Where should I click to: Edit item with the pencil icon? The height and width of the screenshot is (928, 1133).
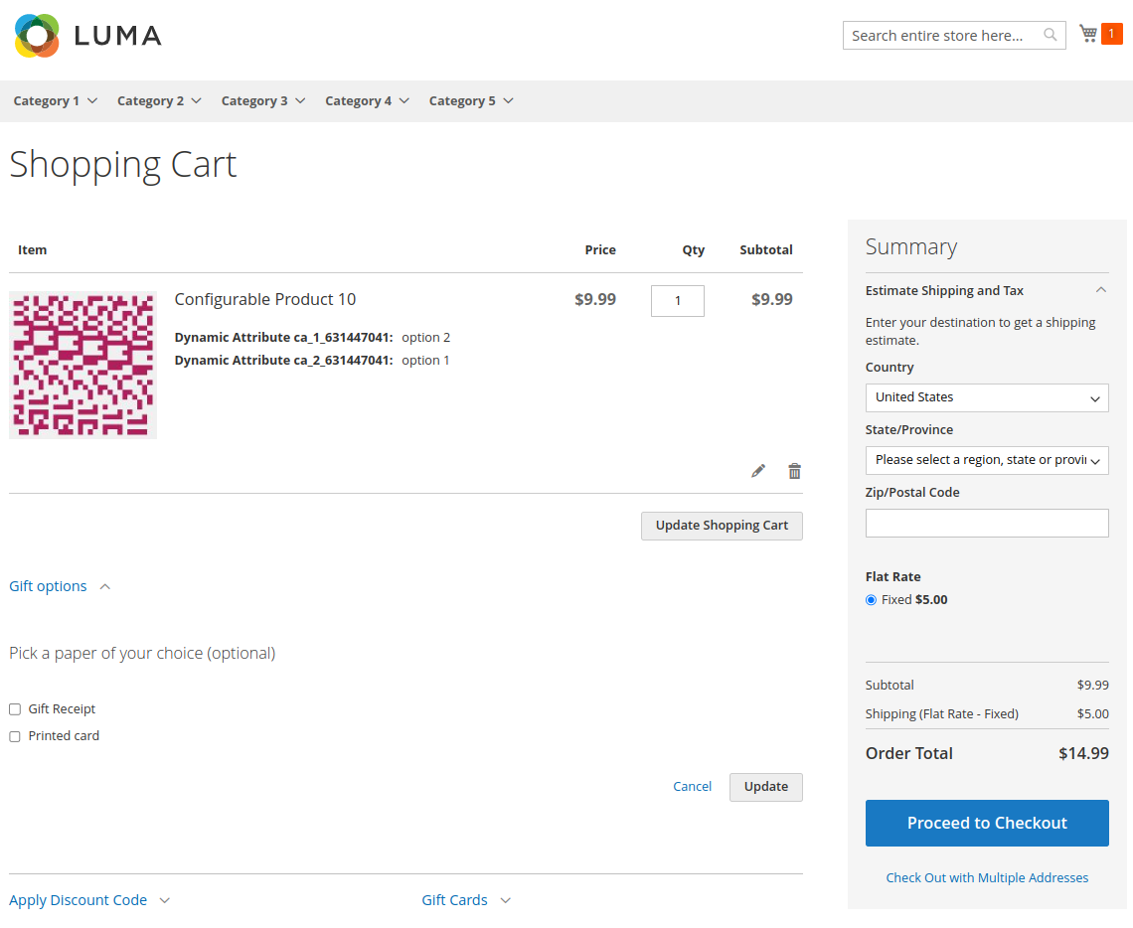758,471
